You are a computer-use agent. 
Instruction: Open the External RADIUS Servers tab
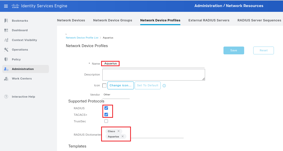point(209,20)
